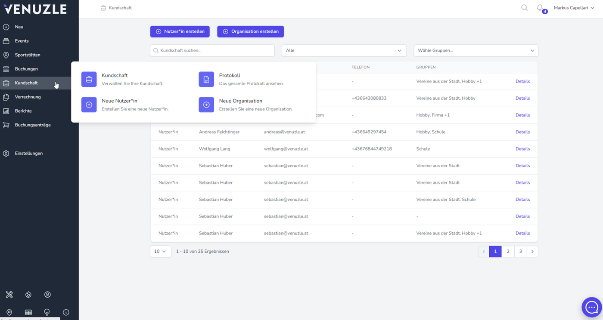Click the Wolfgang Lang name cell
This screenshot has height=320, width=603.
coord(214,149)
